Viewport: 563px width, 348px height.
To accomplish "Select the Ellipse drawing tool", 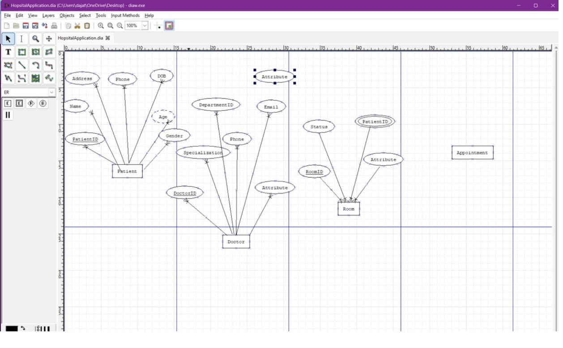I will click(x=35, y=52).
